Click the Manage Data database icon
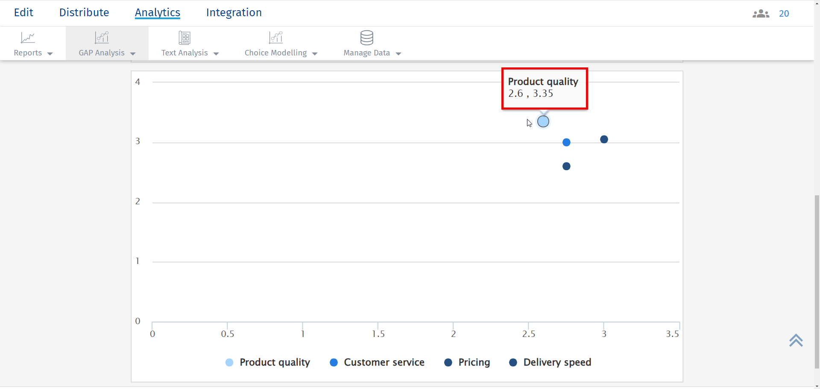The height and width of the screenshot is (389, 820). click(367, 38)
